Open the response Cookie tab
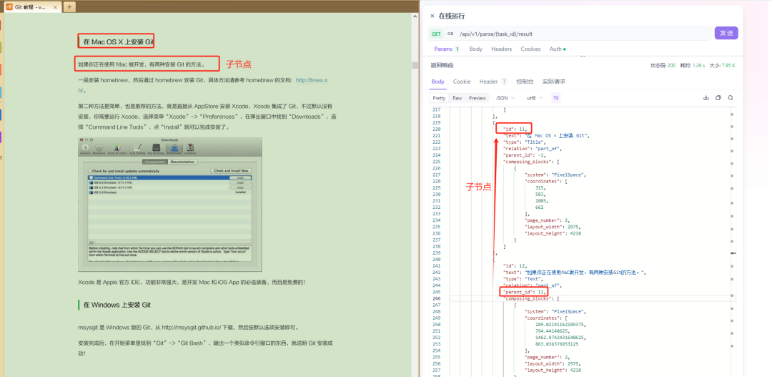 pyautogui.click(x=462, y=82)
